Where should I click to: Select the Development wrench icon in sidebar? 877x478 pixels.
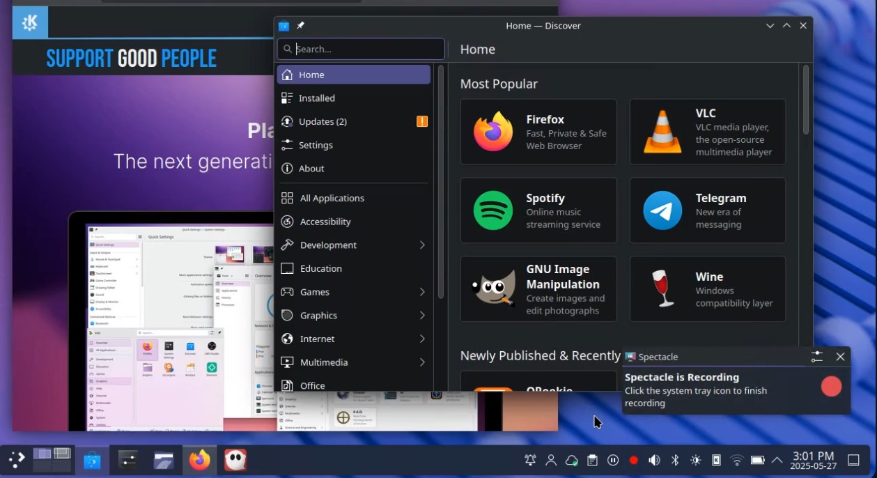coord(287,245)
